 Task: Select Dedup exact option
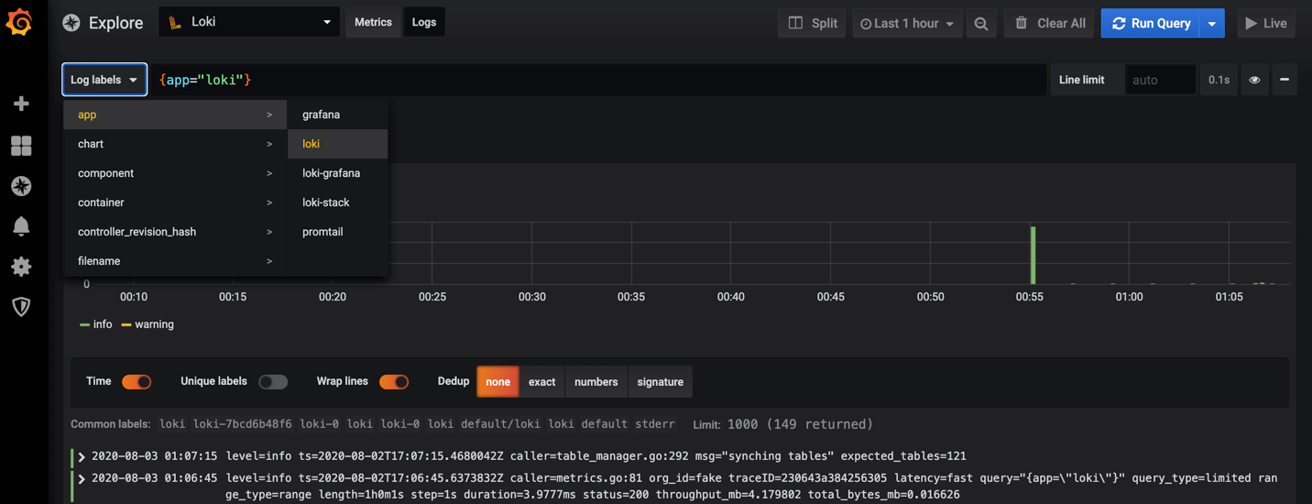[541, 381]
